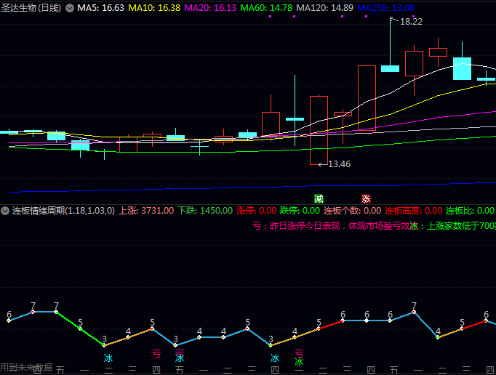Click the 圣达生物 (日线) chart title

pos(31,8)
